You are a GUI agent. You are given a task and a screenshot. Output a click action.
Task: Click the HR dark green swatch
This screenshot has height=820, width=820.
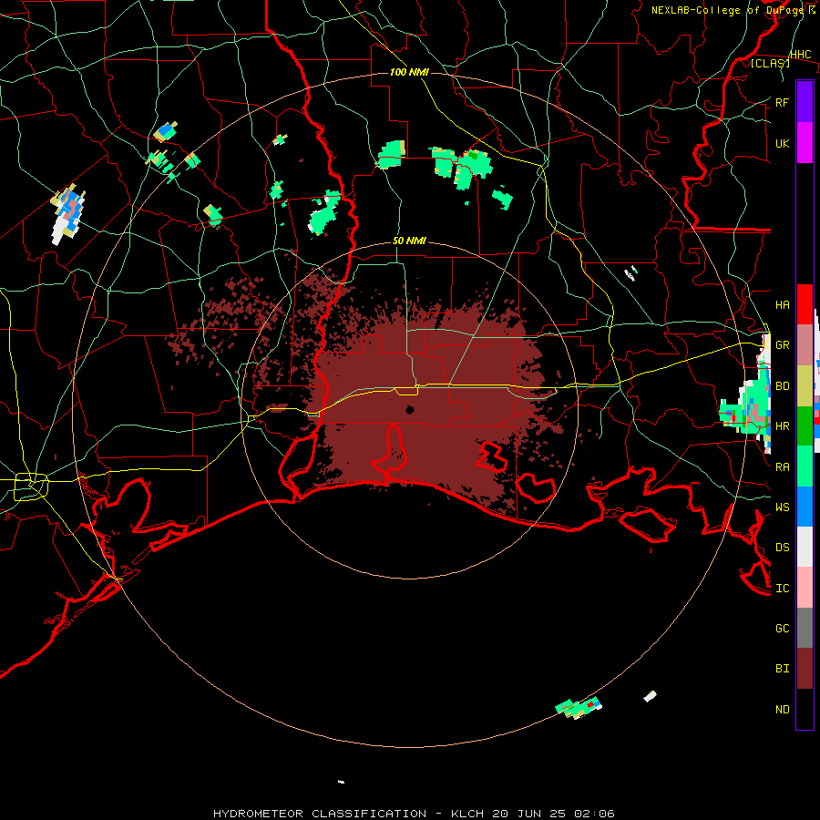pyautogui.click(x=805, y=425)
